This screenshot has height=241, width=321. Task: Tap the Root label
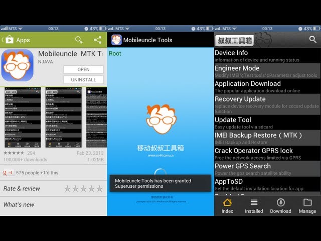(x=115, y=54)
